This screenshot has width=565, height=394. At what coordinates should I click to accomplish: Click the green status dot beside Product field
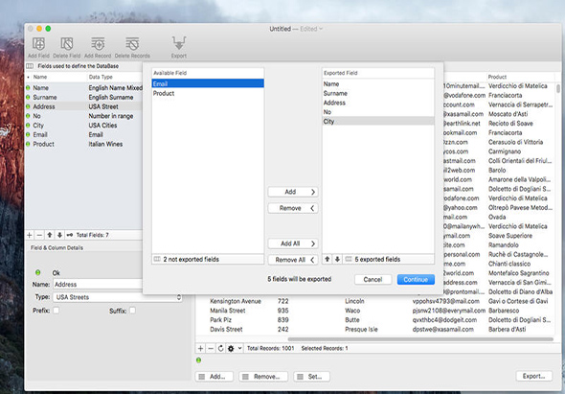(28, 145)
